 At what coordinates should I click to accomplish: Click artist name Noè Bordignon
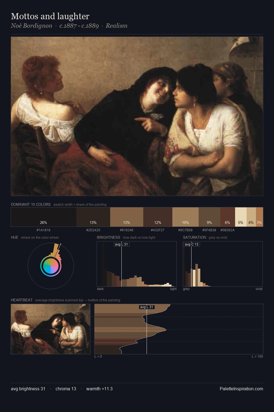[32, 26]
